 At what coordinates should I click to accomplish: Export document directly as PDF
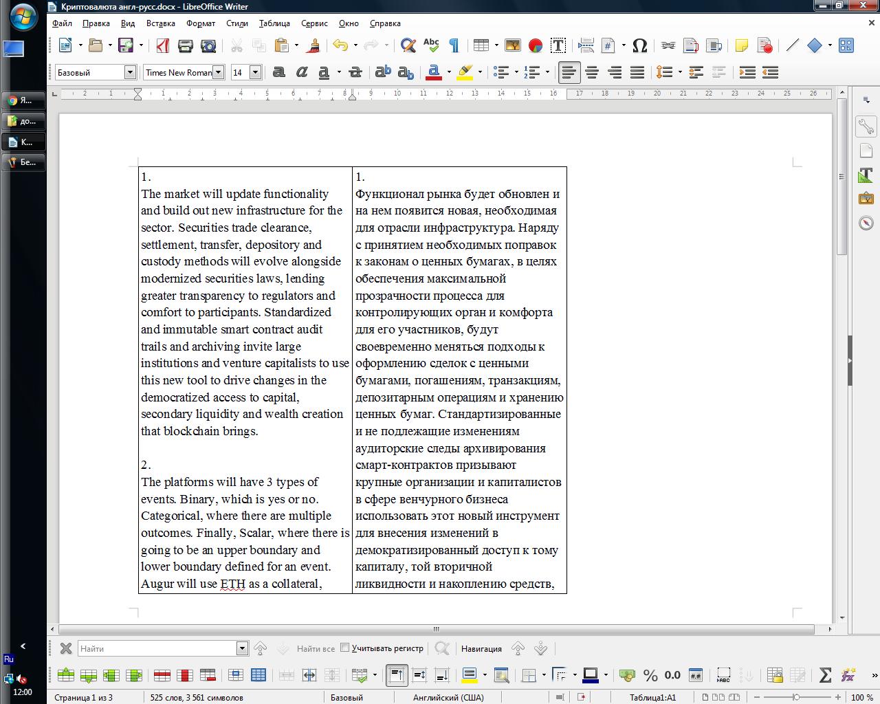[x=163, y=45]
